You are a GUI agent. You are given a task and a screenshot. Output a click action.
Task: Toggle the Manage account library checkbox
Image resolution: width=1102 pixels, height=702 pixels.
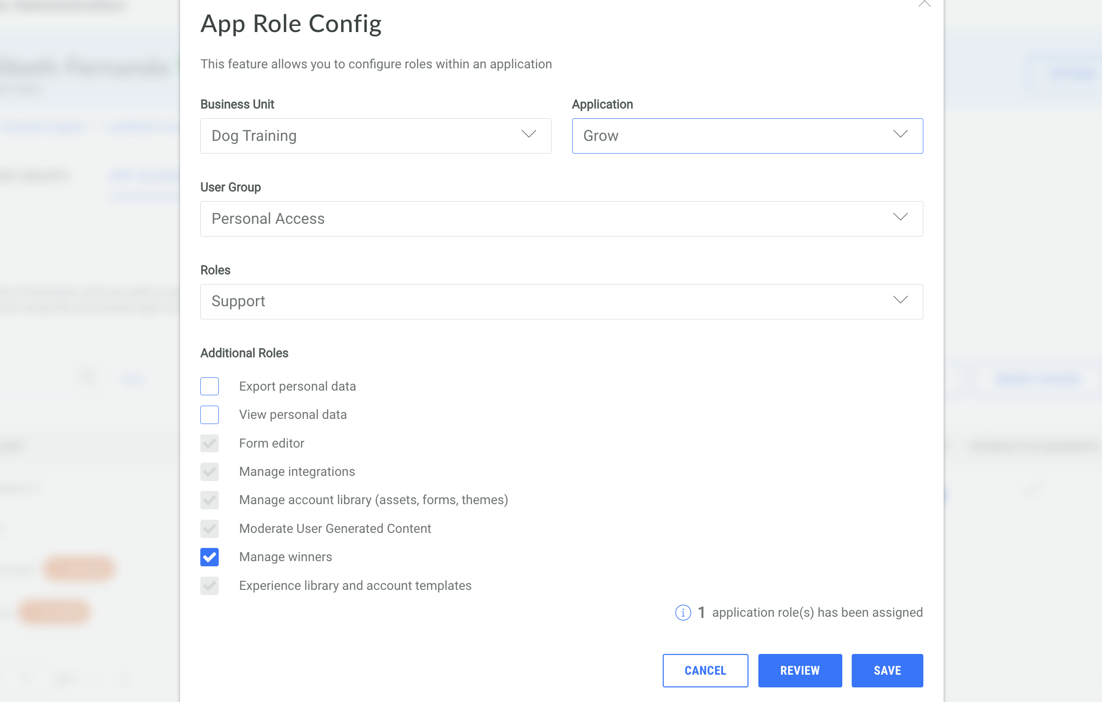click(209, 500)
